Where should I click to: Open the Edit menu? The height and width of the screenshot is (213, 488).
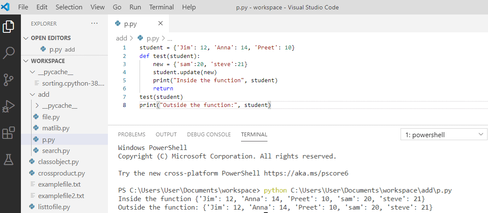pyautogui.click(x=42, y=7)
